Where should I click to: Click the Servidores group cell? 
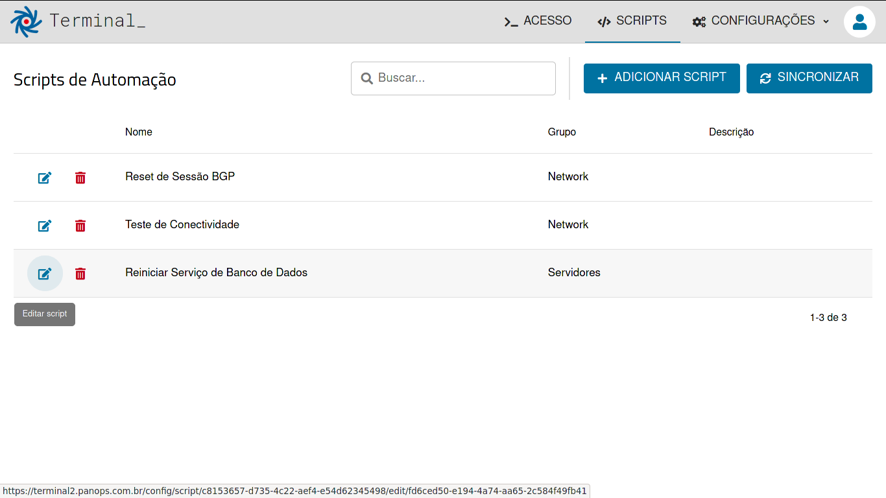click(x=574, y=272)
